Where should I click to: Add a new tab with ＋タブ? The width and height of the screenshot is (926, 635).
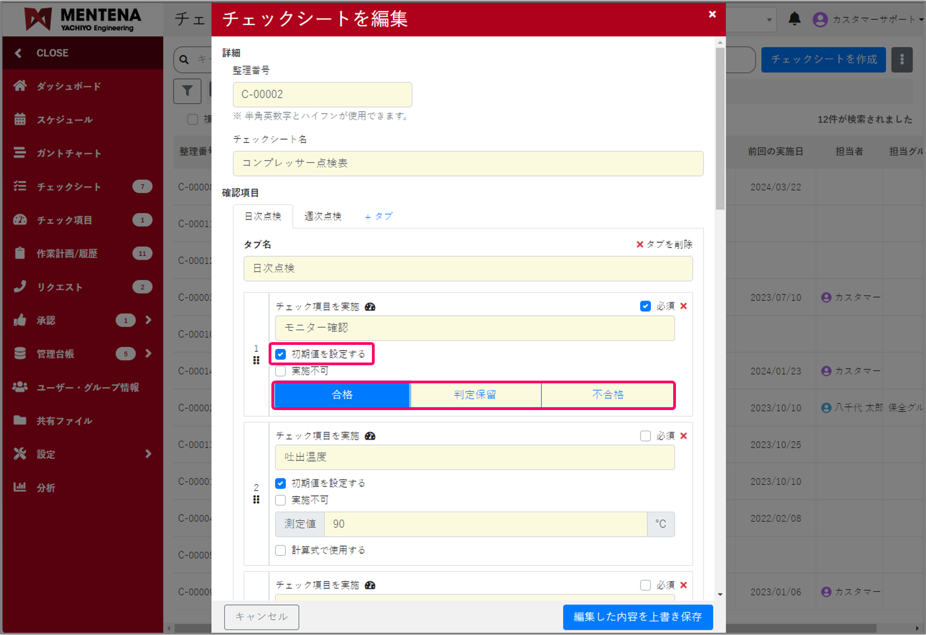(379, 216)
